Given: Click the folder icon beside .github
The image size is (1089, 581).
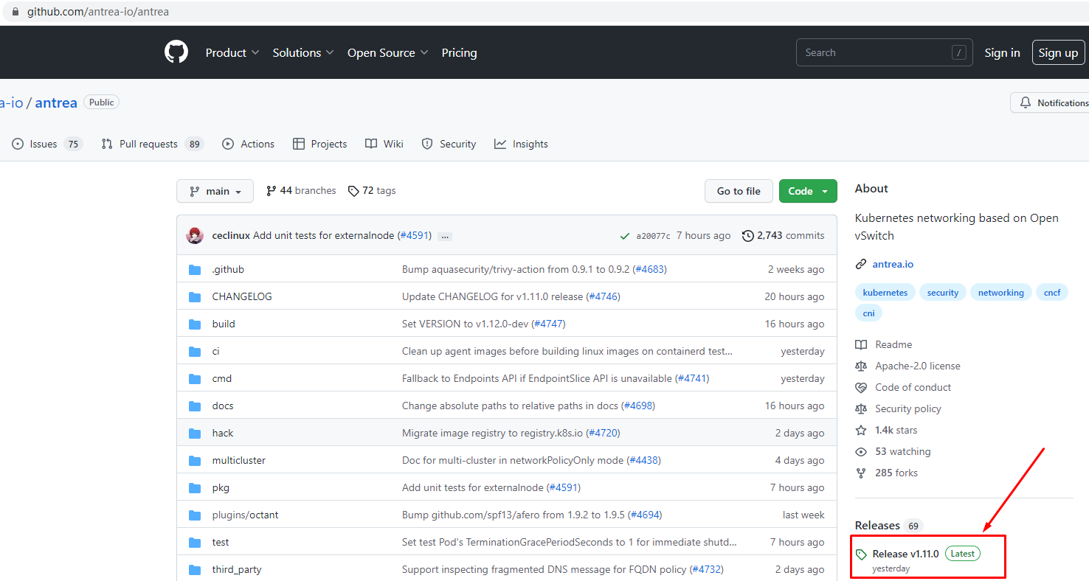Looking at the screenshot, I should [x=195, y=270].
